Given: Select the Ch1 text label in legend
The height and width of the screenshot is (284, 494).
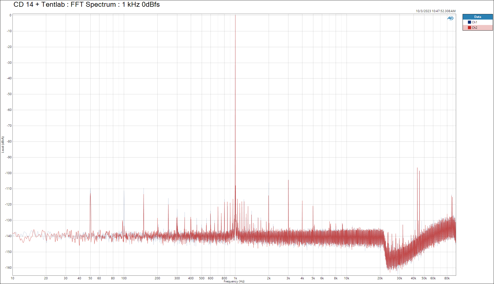Looking at the screenshot, I should tap(474, 22).
